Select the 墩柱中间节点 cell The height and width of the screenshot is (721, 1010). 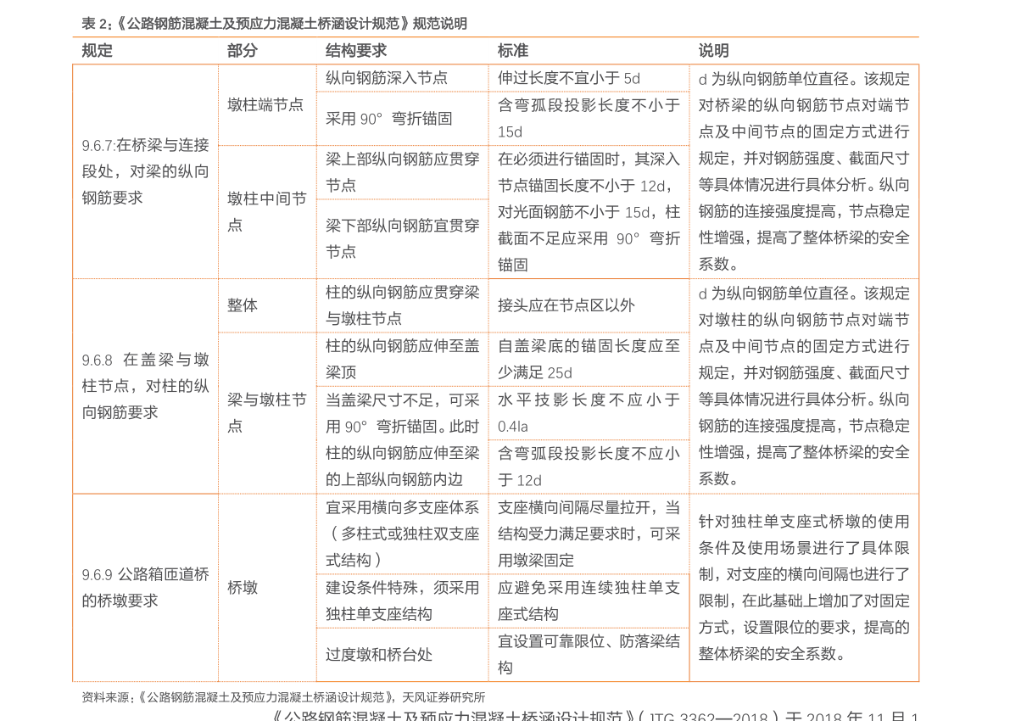[x=266, y=211]
